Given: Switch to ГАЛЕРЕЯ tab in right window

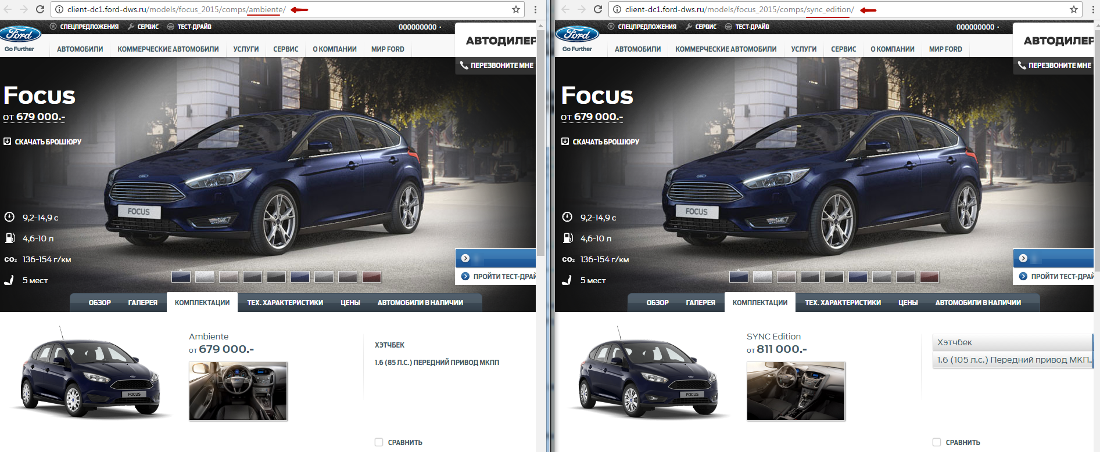Looking at the screenshot, I should [x=700, y=303].
